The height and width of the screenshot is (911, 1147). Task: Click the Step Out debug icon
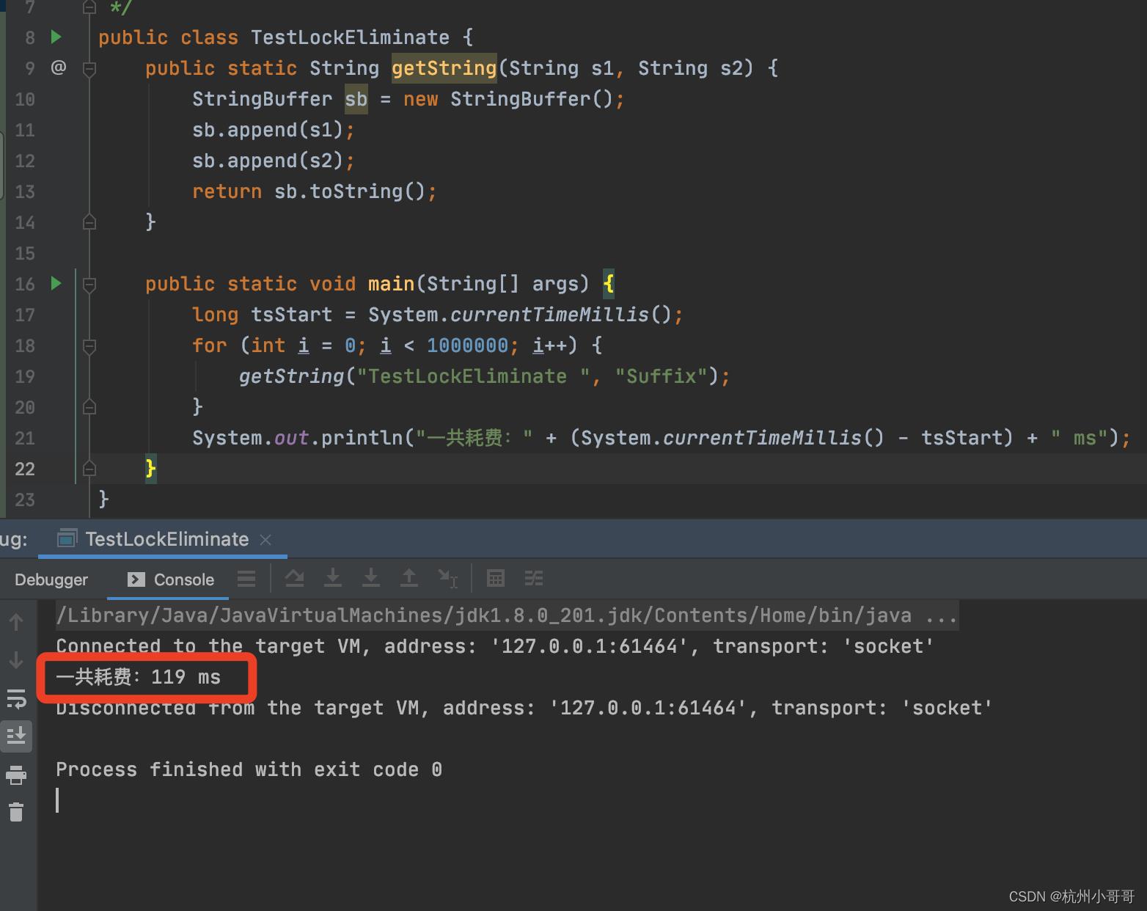click(x=409, y=579)
